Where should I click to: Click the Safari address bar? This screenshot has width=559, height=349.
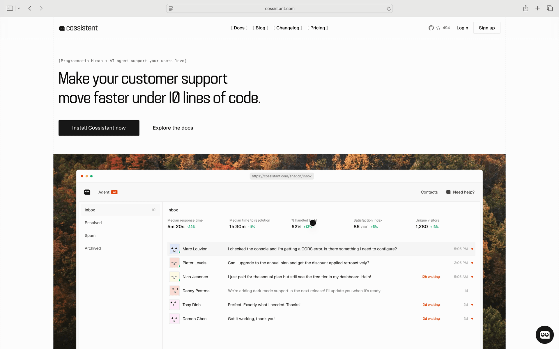[279, 9]
